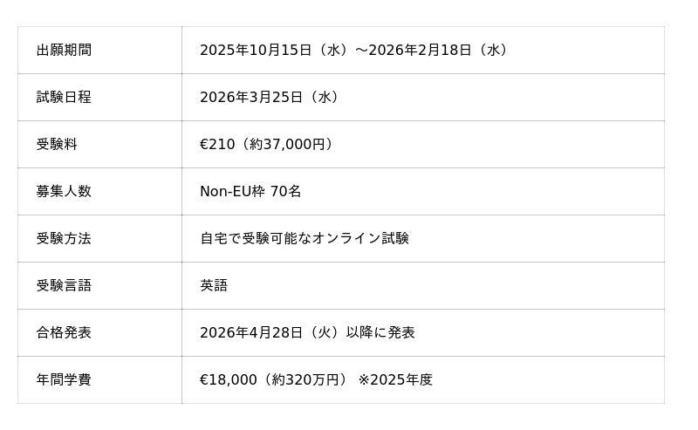Screen dimensions: 698x430
Task: Click the Non-EU枠 70名 value
Action: (250, 191)
